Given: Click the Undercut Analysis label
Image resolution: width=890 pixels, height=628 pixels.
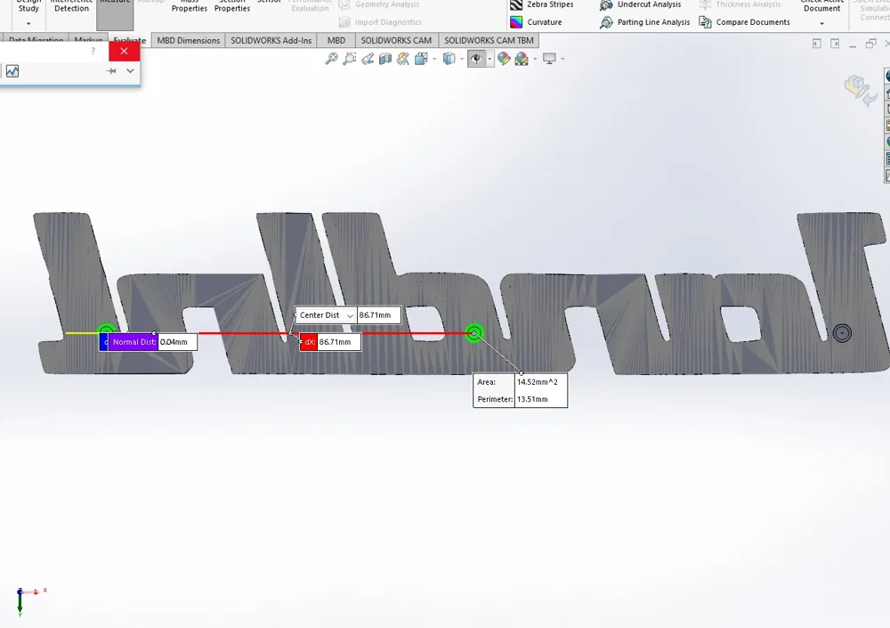Looking at the screenshot, I should [x=649, y=4].
